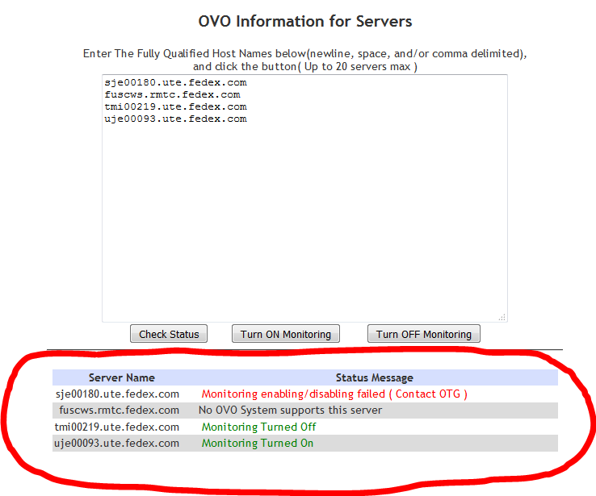Click fuscws.rmtc.fedex.com line in the text box
The height and width of the screenshot is (496, 596).
172,94
